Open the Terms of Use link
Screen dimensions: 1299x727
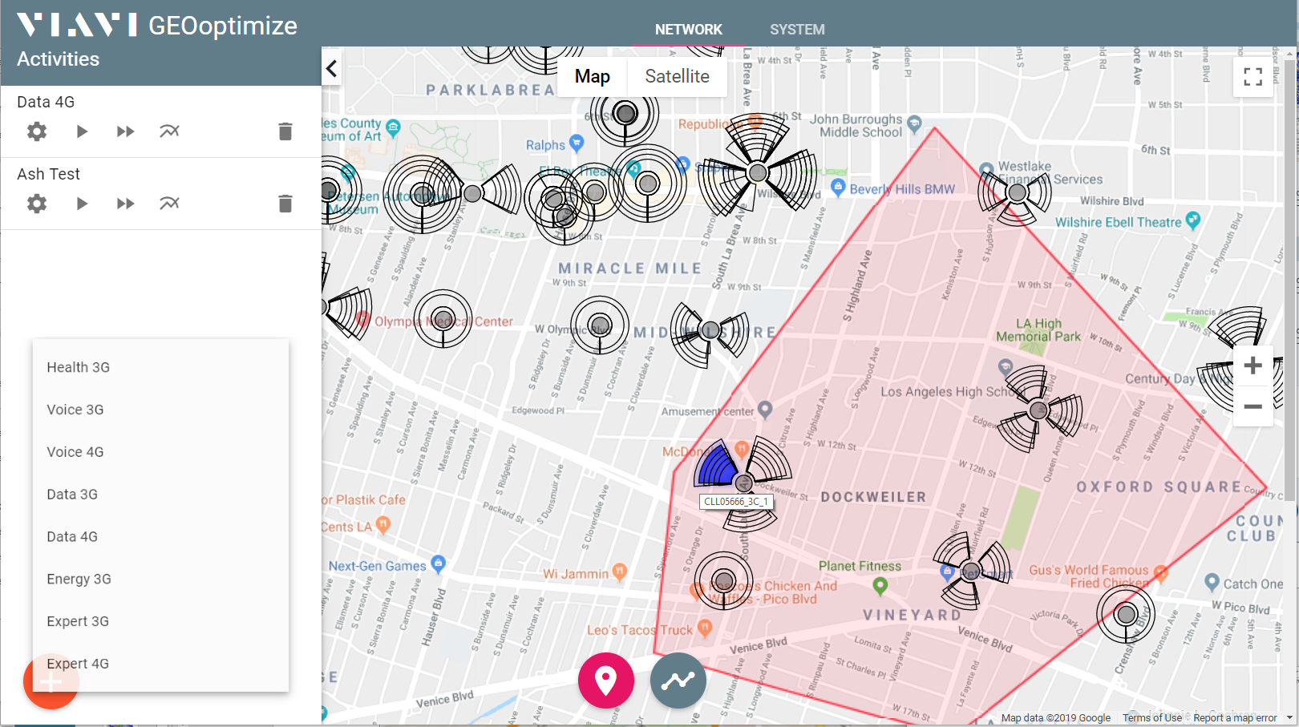coord(1152,717)
